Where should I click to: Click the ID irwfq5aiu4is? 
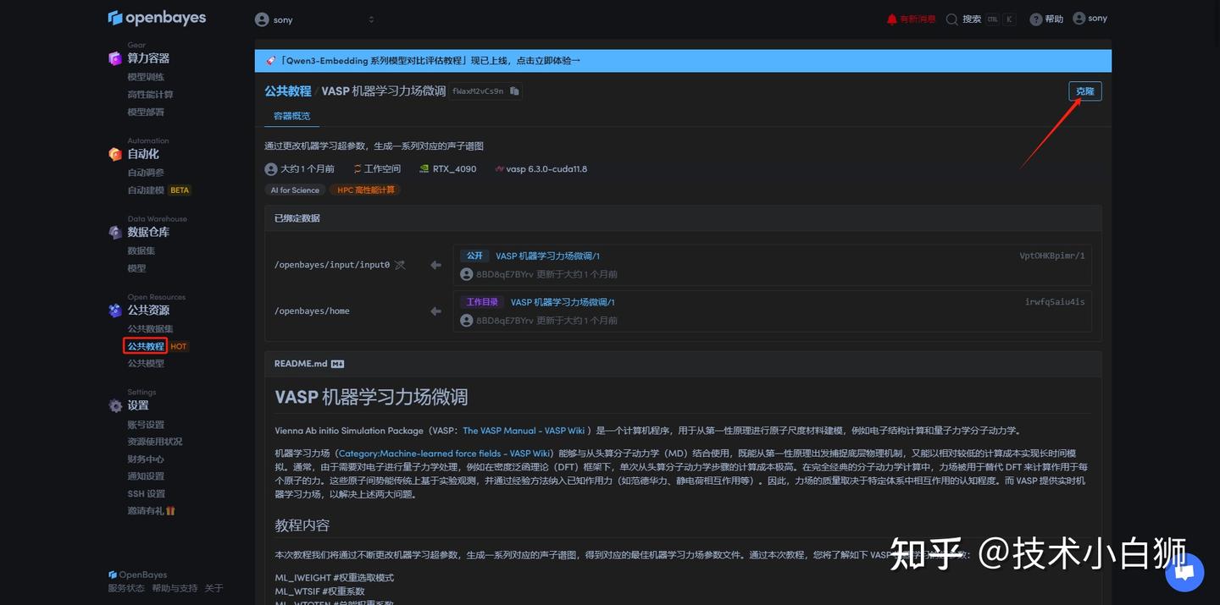pos(1055,302)
